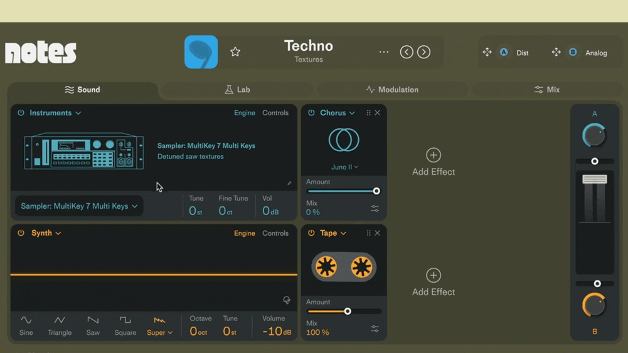The height and width of the screenshot is (353, 628).
Task: Go to the next preset arrow
Action: coord(424,52)
